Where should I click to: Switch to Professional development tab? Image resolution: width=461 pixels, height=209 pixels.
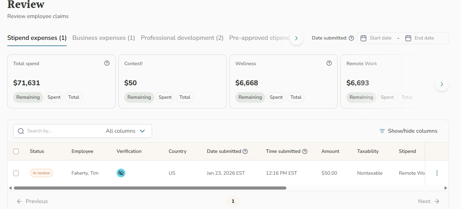182,38
